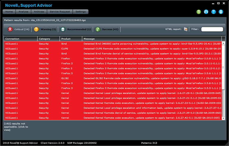This screenshot has height=146, width=229.
Task: Sort by the Message column header
Action: click(x=152, y=39)
